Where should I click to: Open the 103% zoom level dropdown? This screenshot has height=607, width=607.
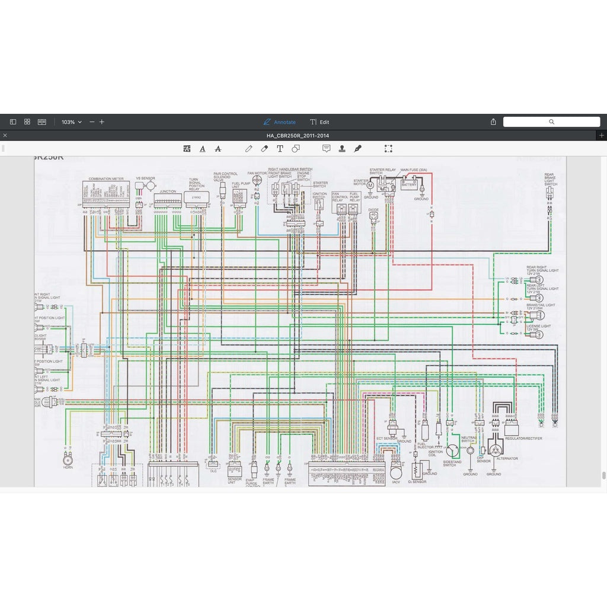tap(72, 122)
